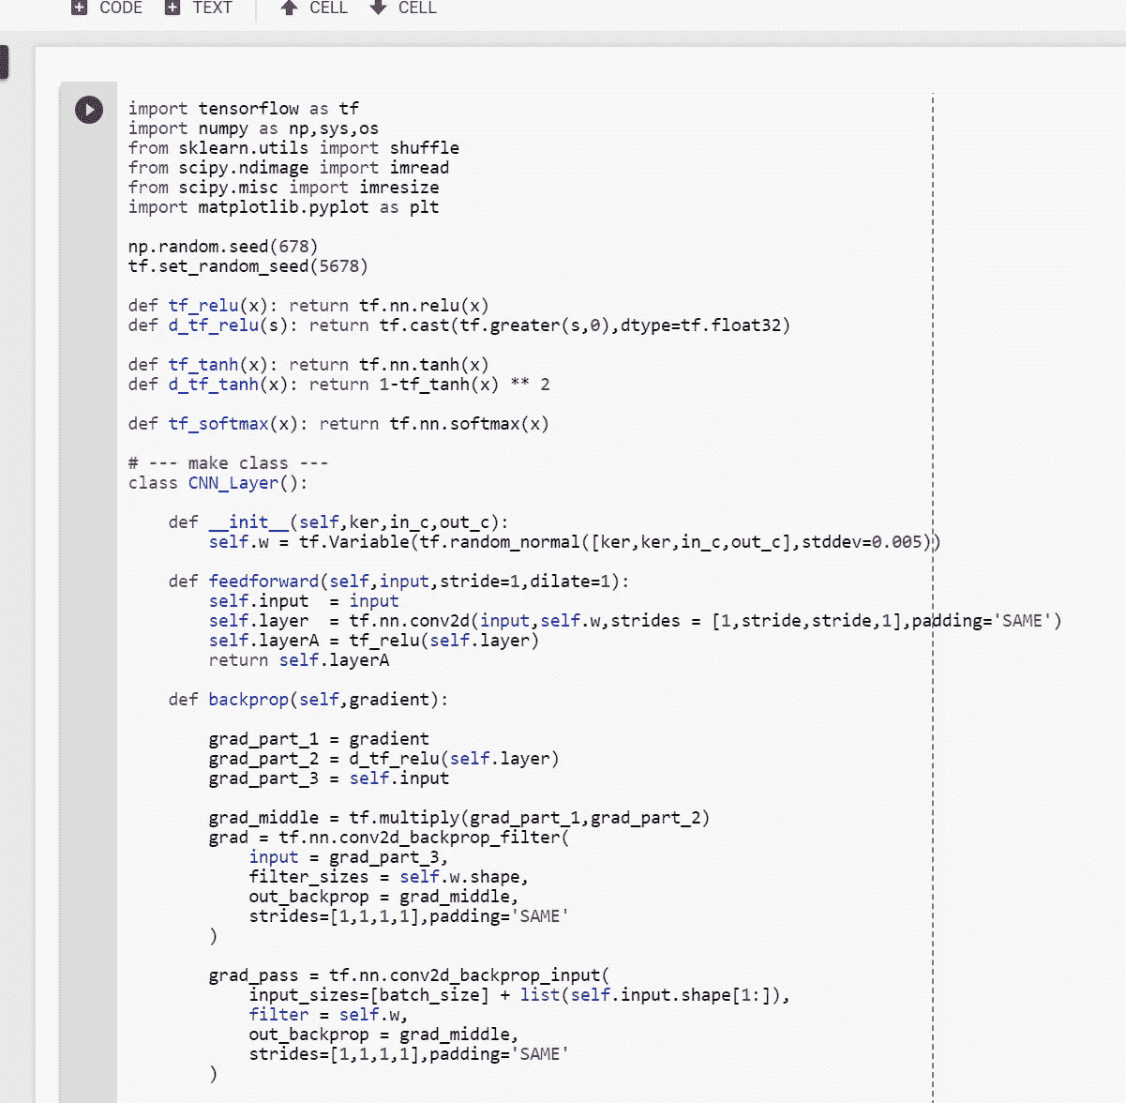Click 'import matplotlib.pyplot as plt' line
Viewport: 1126px width, 1103px height.
pos(284,207)
